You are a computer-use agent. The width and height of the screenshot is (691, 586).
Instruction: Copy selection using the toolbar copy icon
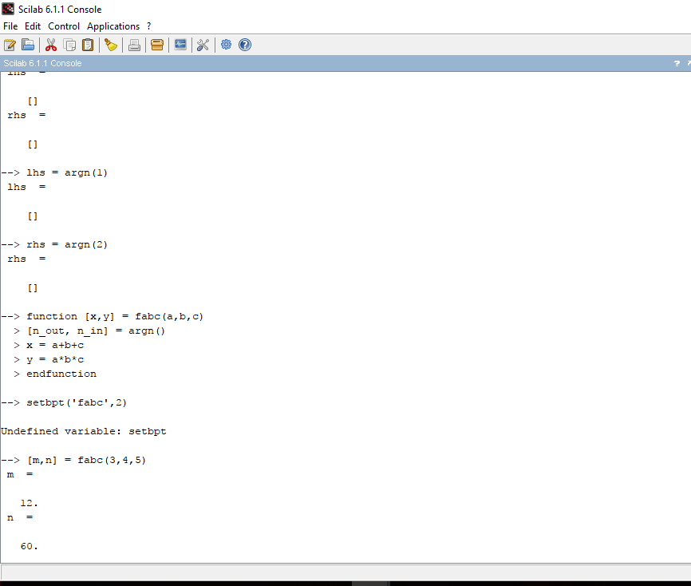coord(69,45)
